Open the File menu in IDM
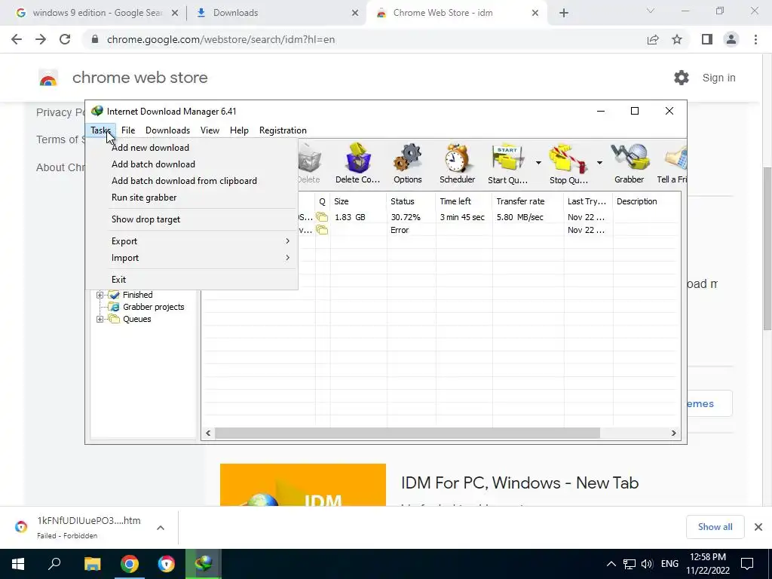 [128, 130]
